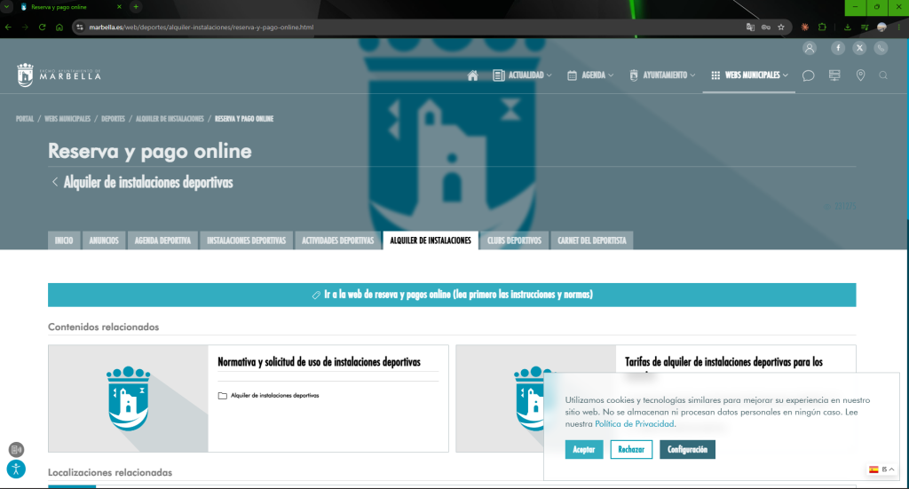Select the Alquiler de Instalaciones tab
Viewport: 909px width, 489px height.
431,241
